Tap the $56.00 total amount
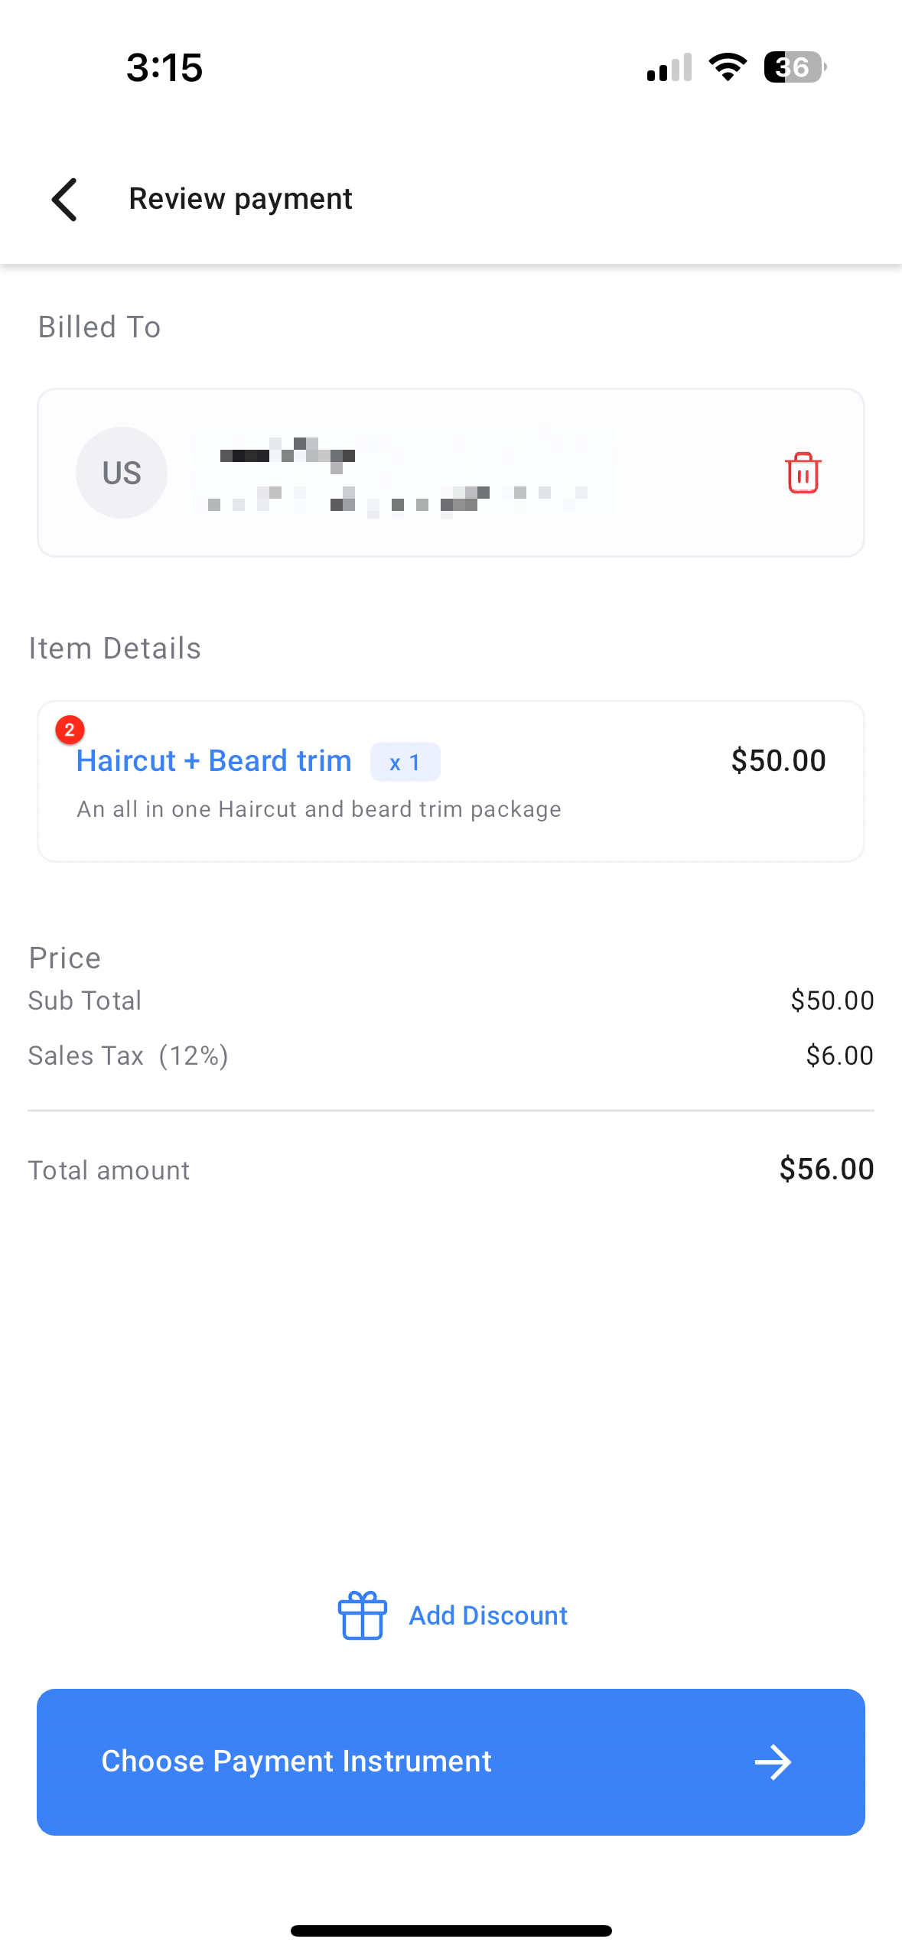This screenshot has height=1955, width=902. [826, 1169]
